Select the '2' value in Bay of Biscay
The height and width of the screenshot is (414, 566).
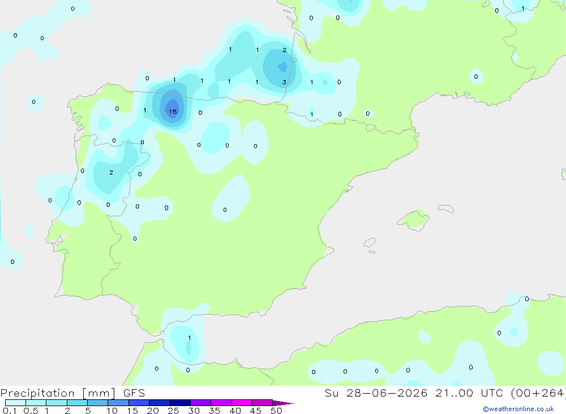click(285, 50)
